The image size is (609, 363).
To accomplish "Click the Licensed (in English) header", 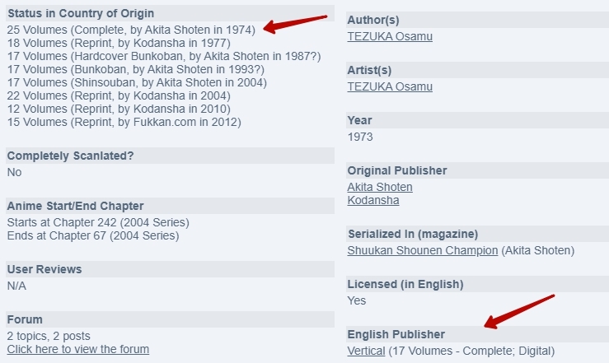I will click(405, 284).
